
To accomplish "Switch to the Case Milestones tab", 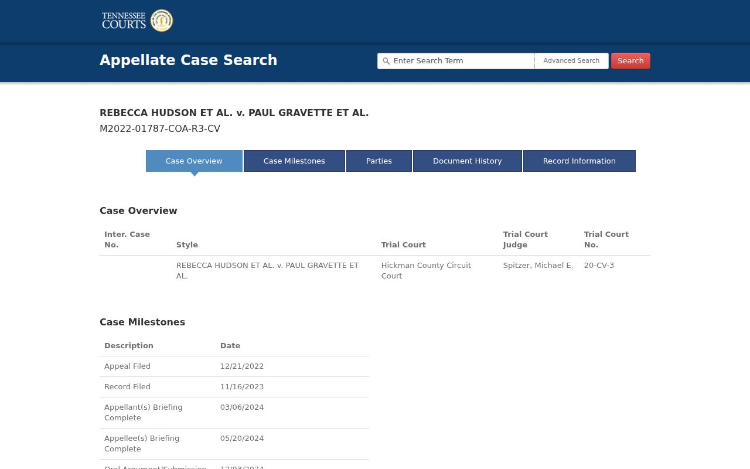I will click(294, 161).
